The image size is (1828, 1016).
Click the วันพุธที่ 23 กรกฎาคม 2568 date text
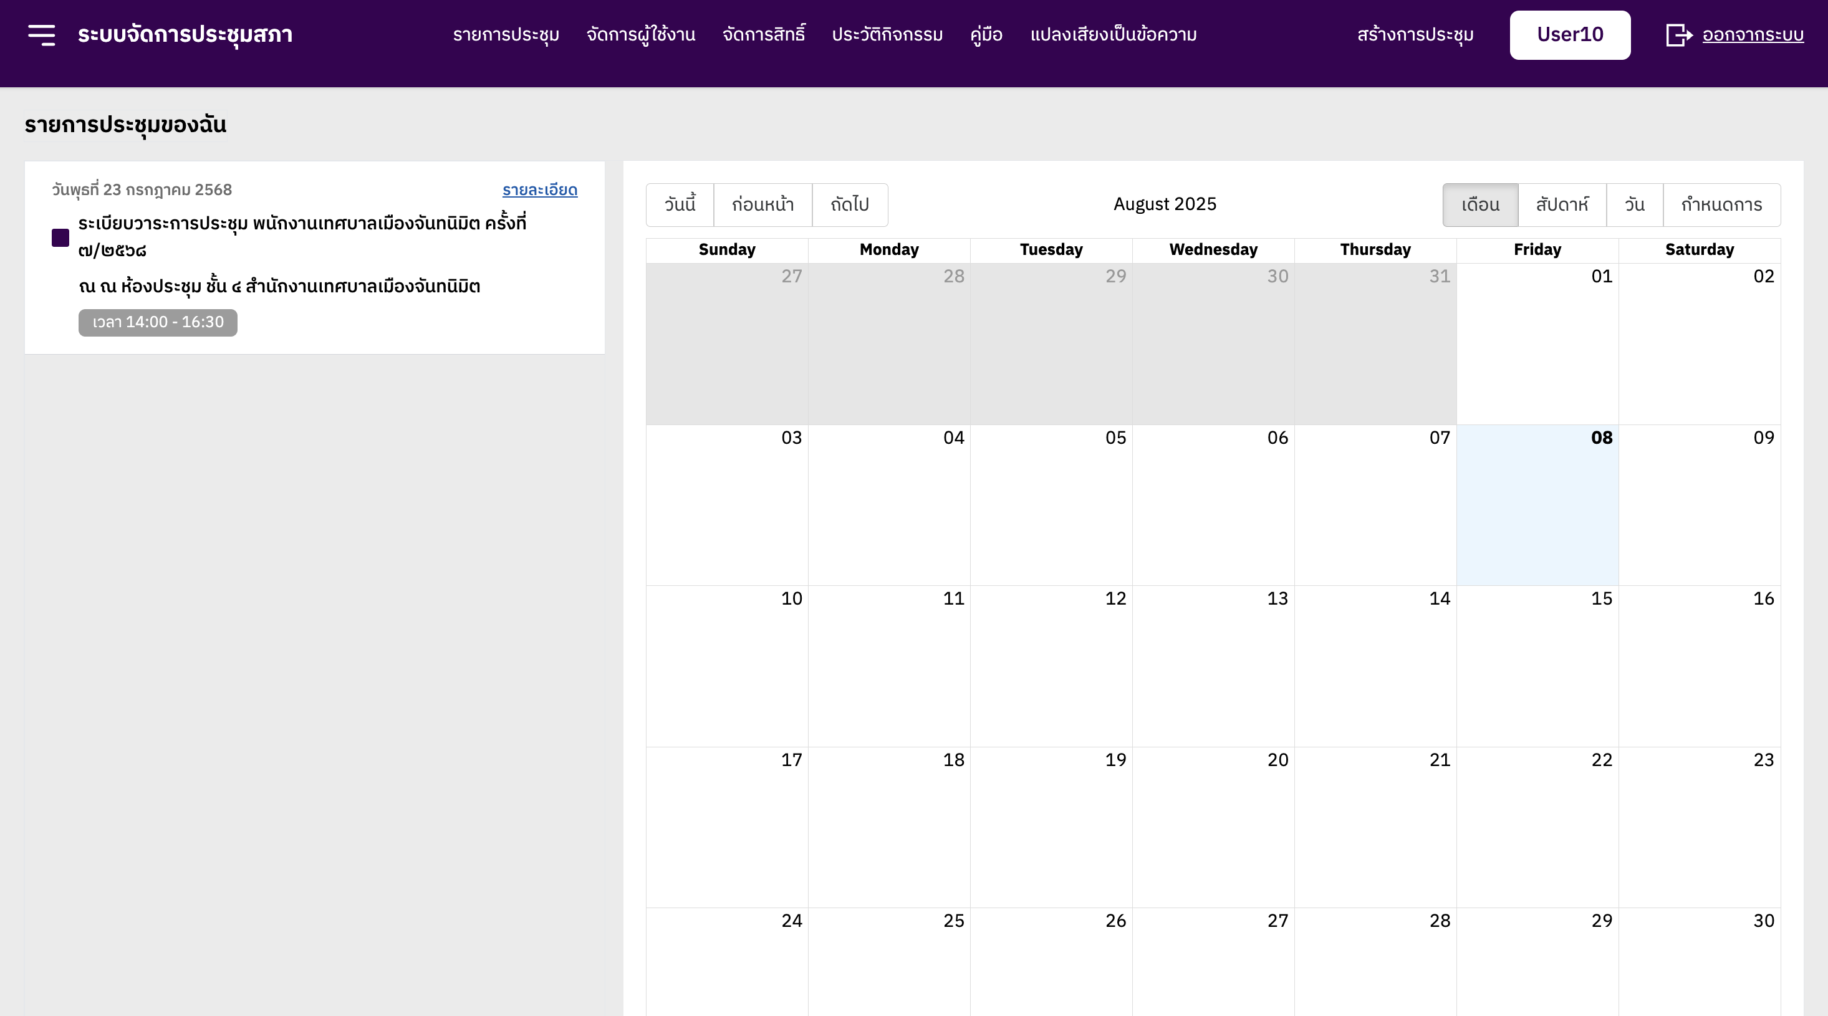tap(142, 189)
